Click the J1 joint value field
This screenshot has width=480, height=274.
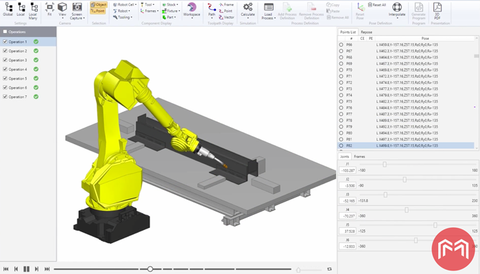pyautogui.click(x=348, y=170)
